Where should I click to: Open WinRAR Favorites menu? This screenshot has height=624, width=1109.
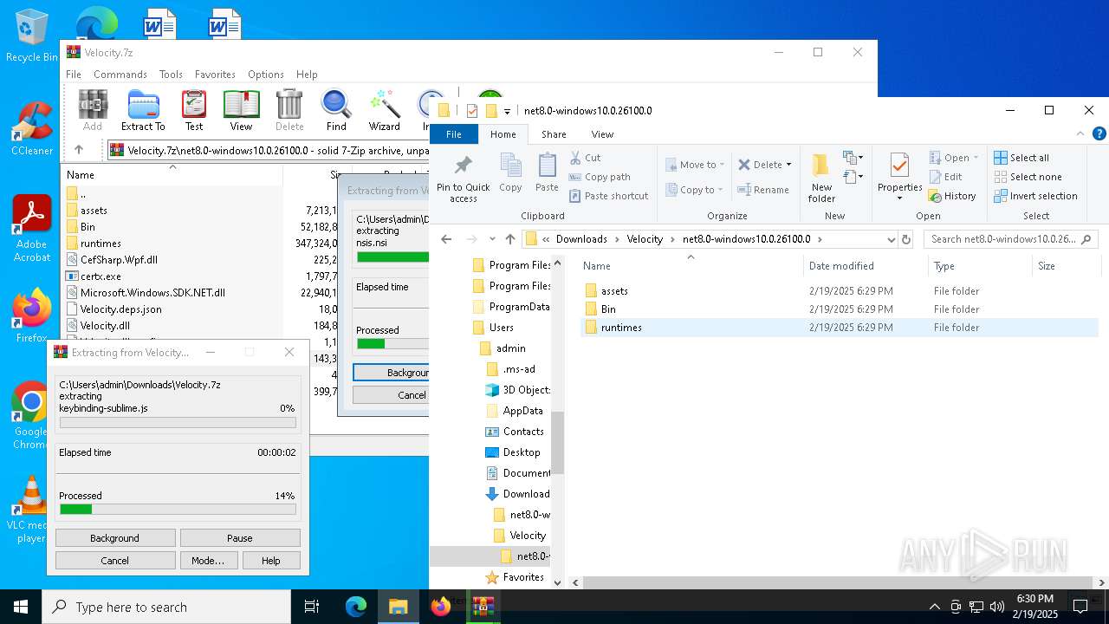(215, 75)
